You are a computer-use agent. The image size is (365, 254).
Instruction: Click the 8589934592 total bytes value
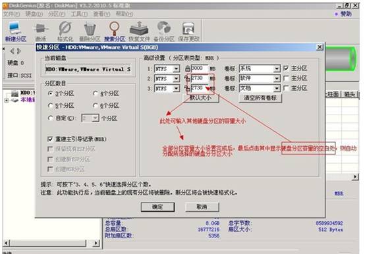[x=329, y=223]
